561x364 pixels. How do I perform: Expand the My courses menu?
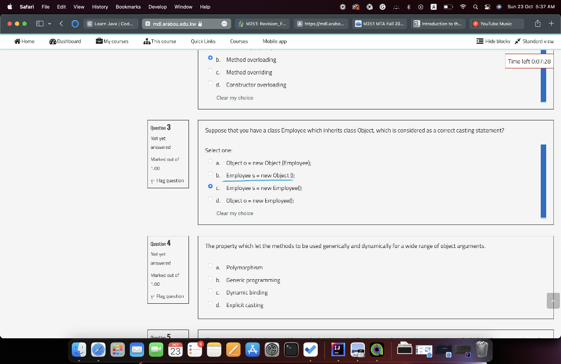tap(112, 42)
